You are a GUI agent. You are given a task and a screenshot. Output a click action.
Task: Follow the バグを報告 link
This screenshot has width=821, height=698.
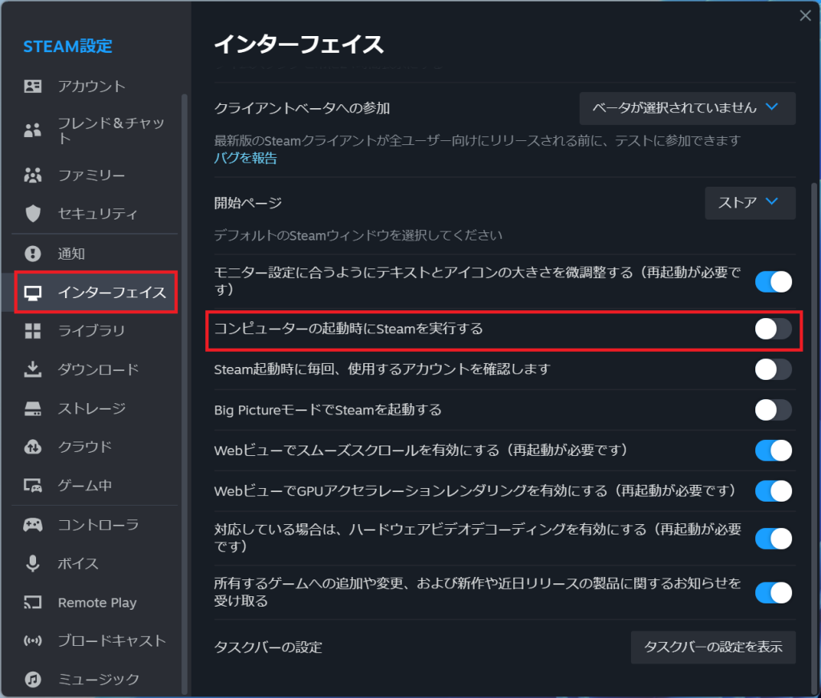[x=245, y=159]
